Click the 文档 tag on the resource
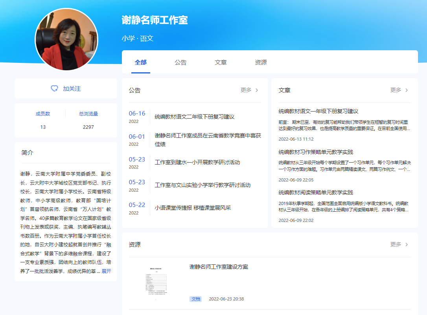This screenshot has height=315, width=427. pos(196,299)
